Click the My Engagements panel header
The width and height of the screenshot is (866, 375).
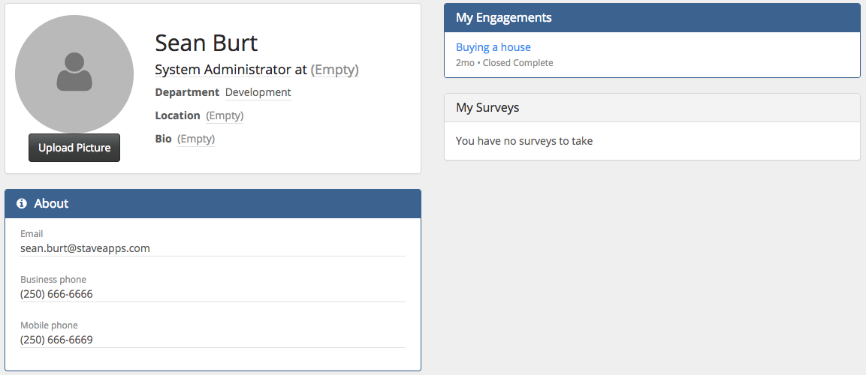pos(652,18)
